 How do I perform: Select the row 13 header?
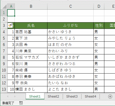[4, 89]
